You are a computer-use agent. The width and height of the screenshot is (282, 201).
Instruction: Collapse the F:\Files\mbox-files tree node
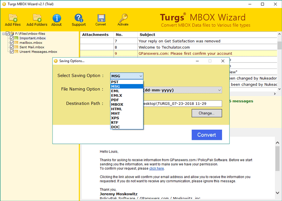pyautogui.click(x=4, y=34)
